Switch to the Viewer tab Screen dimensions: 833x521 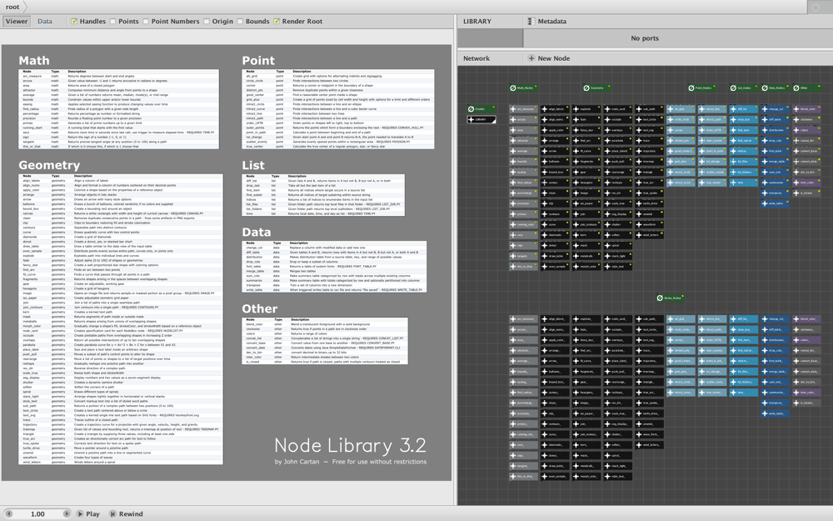17,22
